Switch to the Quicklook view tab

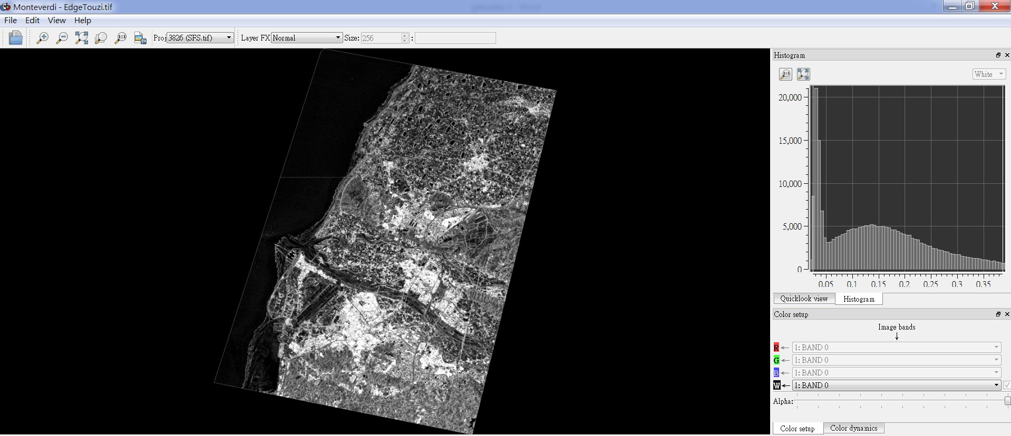(804, 299)
